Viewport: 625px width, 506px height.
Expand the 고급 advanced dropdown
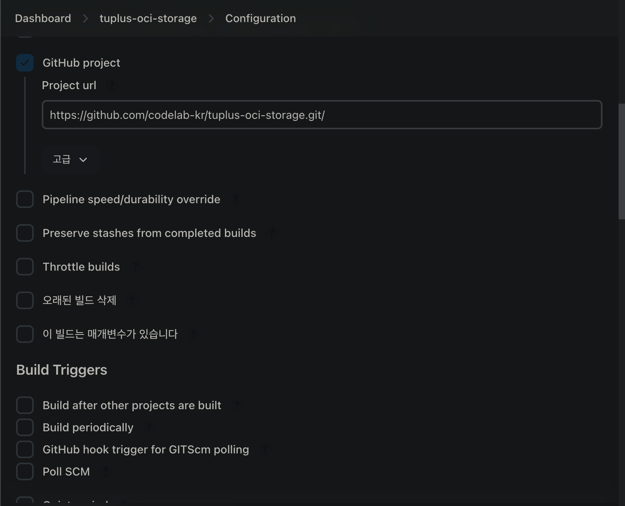point(70,159)
